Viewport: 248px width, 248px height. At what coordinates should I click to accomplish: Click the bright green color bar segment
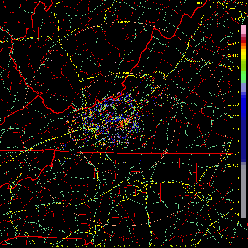243,75
